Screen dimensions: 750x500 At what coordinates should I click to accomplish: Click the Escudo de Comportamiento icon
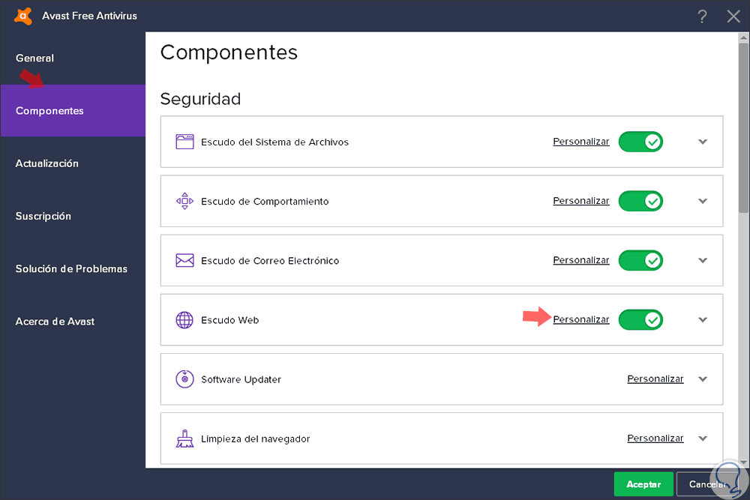[184, 201]
